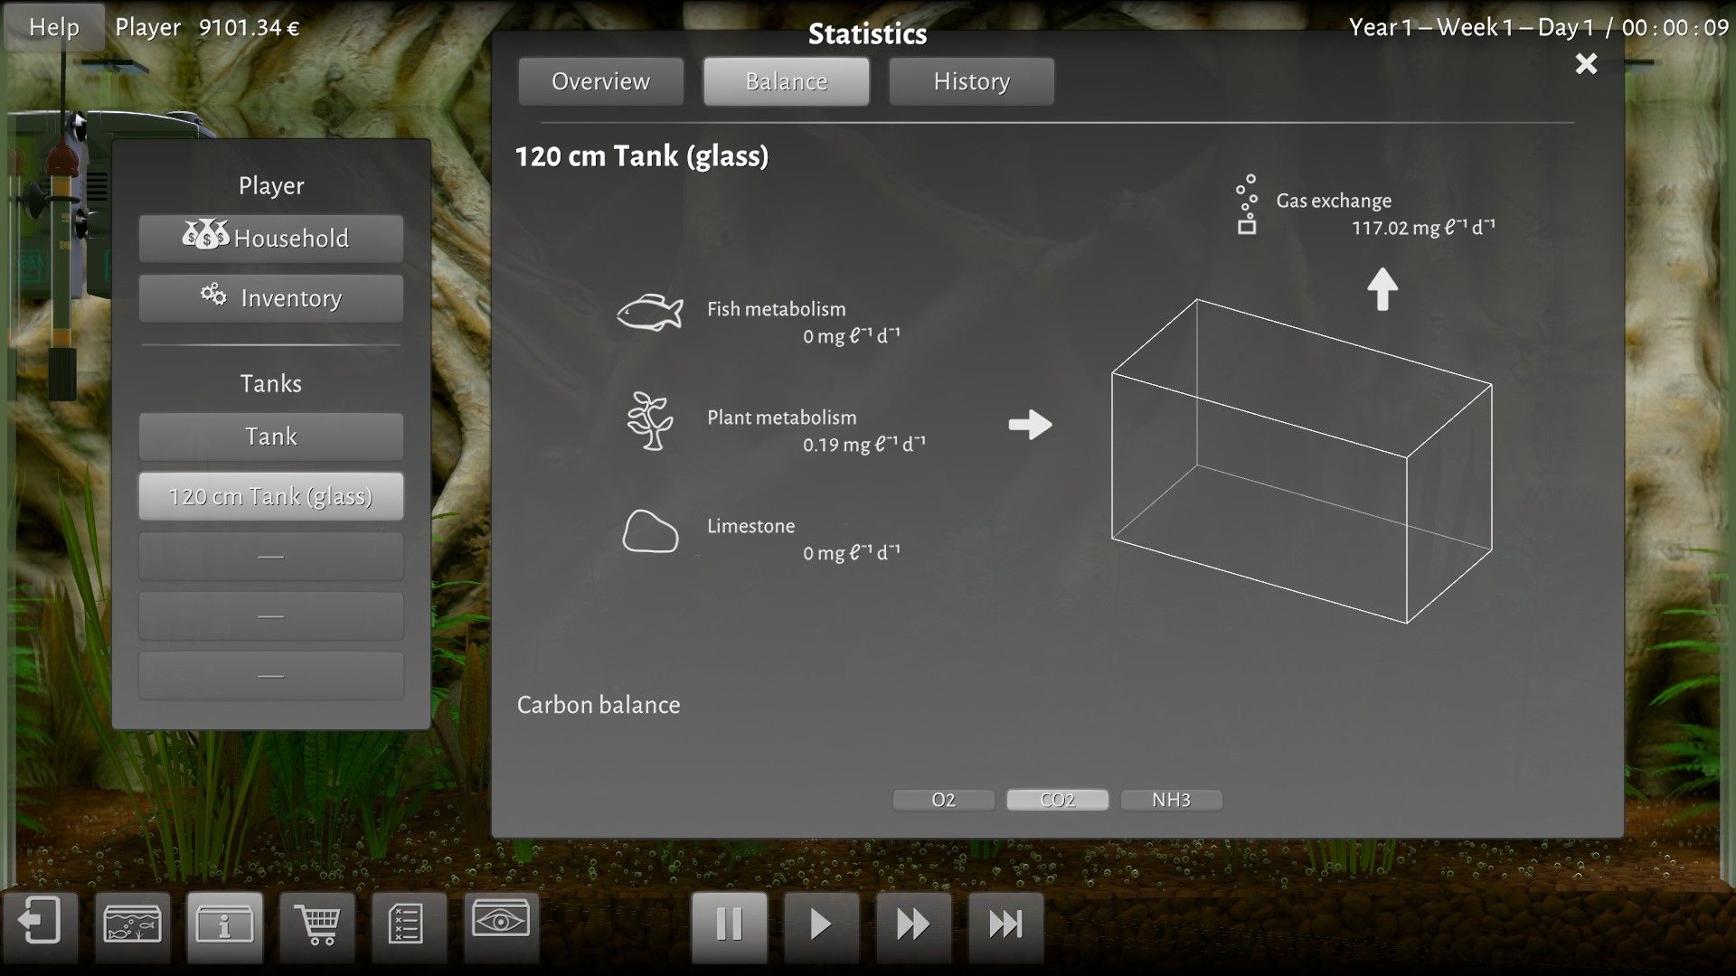The width and height of the screenshot is (1736, 976).
Task: Select the first Tank entry
Action: (270, 436)
